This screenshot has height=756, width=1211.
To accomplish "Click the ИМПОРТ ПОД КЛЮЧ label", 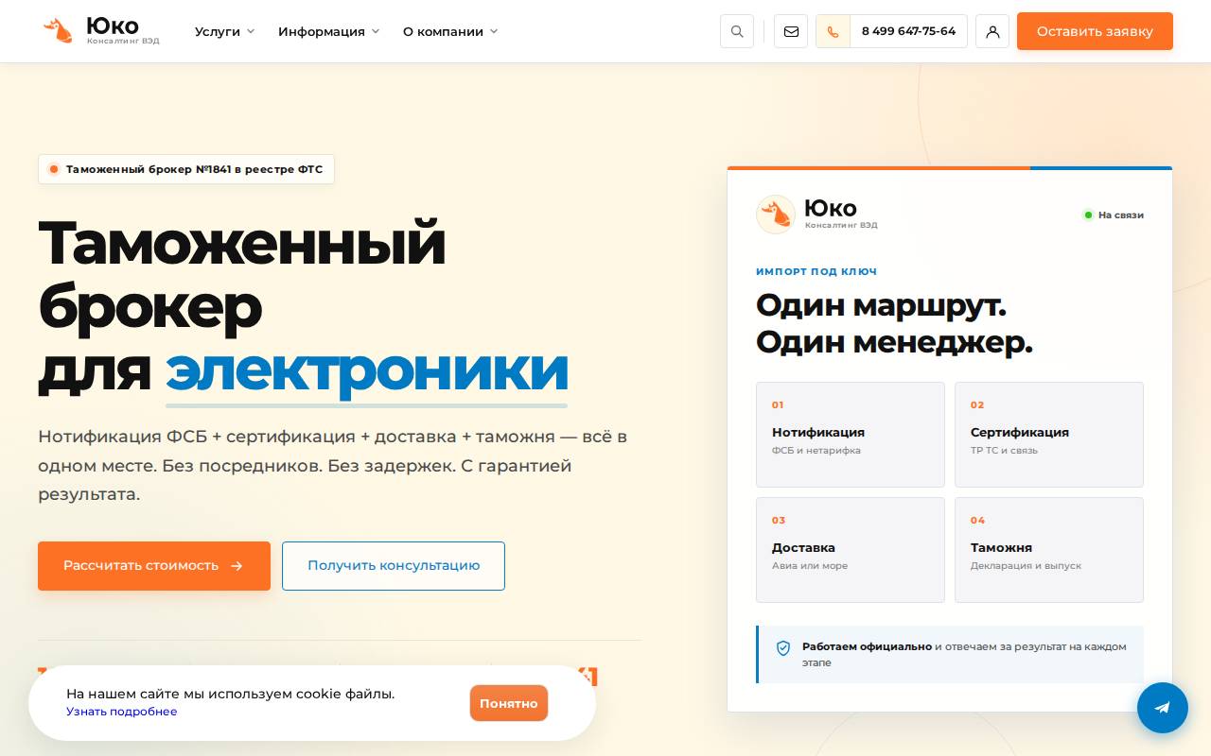I will pos(816,271).
